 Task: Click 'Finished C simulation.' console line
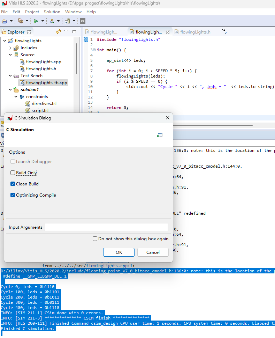pyautogui.click(x=28, y=329)
